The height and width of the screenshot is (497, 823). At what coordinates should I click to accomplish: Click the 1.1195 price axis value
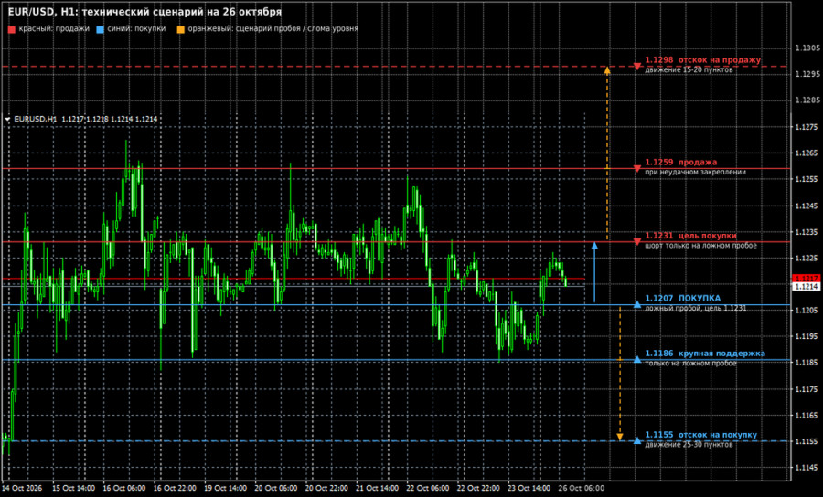[x=807, y=336]
